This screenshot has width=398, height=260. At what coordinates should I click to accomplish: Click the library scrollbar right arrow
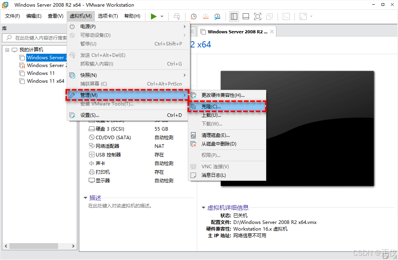click(73, 246)
